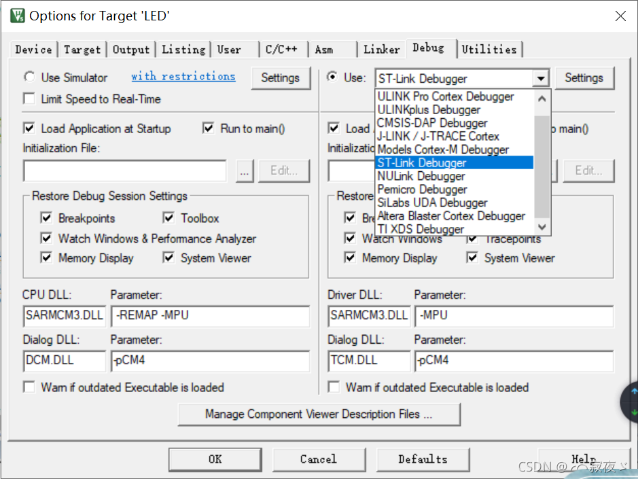
Task: Toggle right-side Watch Windows checkbox
Action: point(350,238)
